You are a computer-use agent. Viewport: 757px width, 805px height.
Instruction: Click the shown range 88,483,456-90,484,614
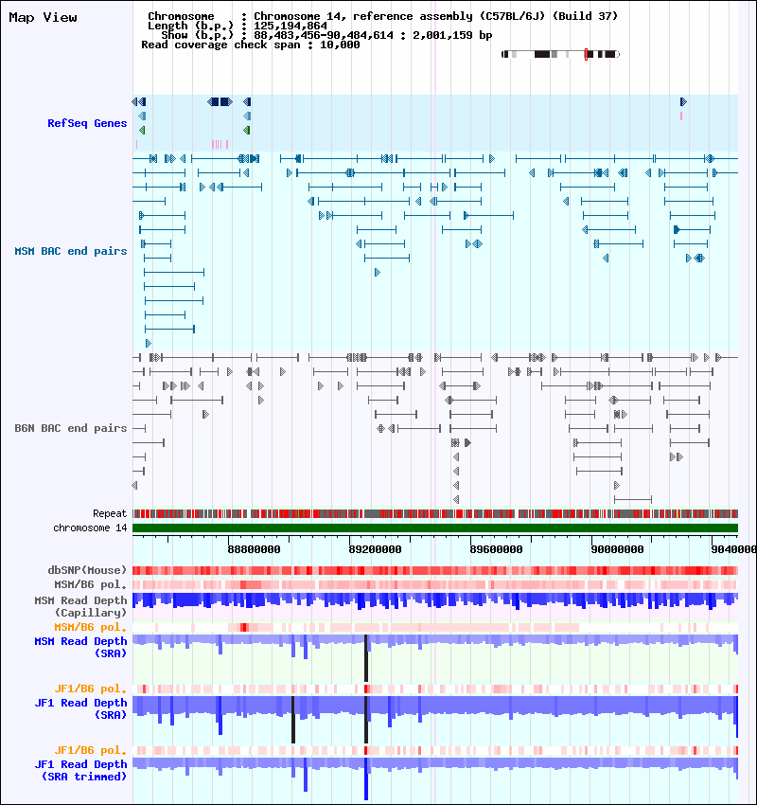[324, 35]
